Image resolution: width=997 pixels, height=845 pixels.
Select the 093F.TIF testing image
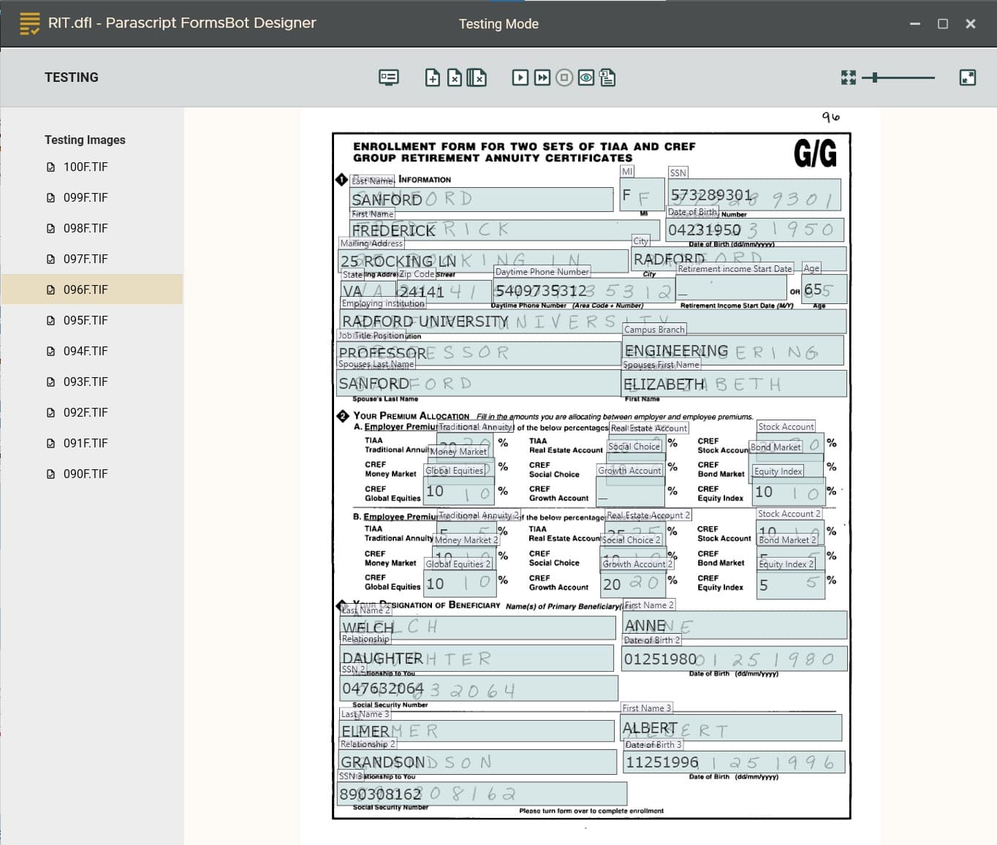click(x=92, y=382)
